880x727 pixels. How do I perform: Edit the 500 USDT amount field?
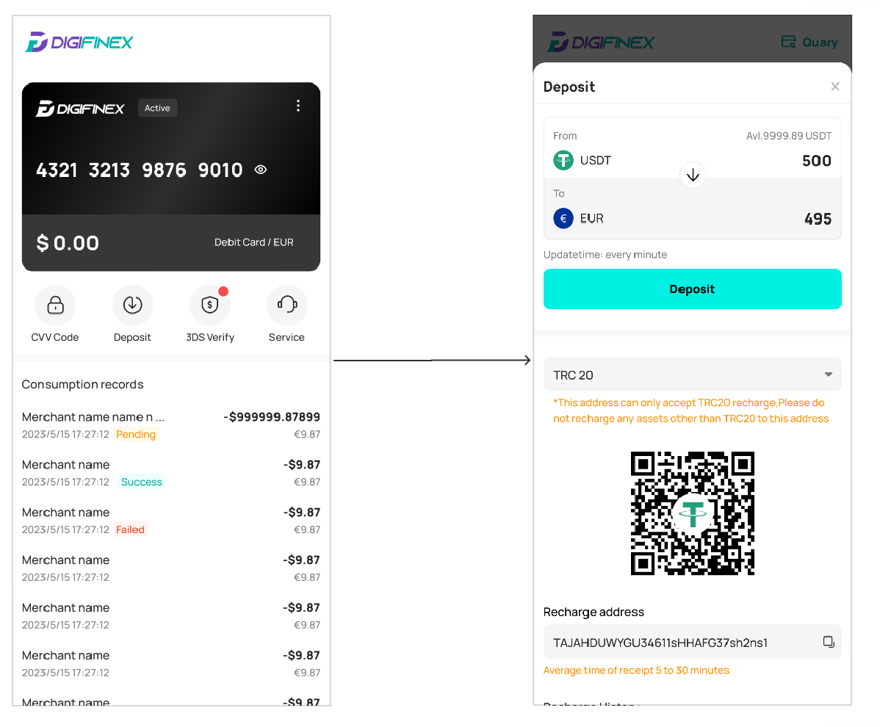(x=817, y=161)
